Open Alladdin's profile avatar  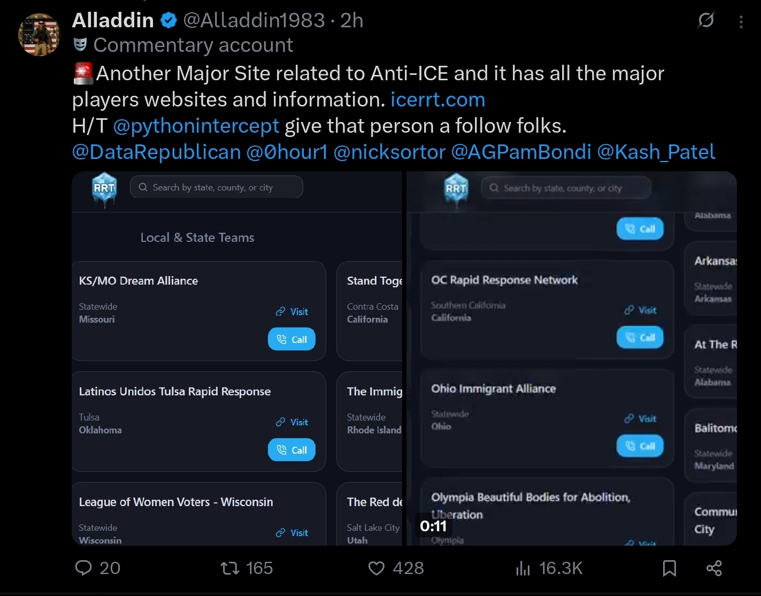click(40, 35)
